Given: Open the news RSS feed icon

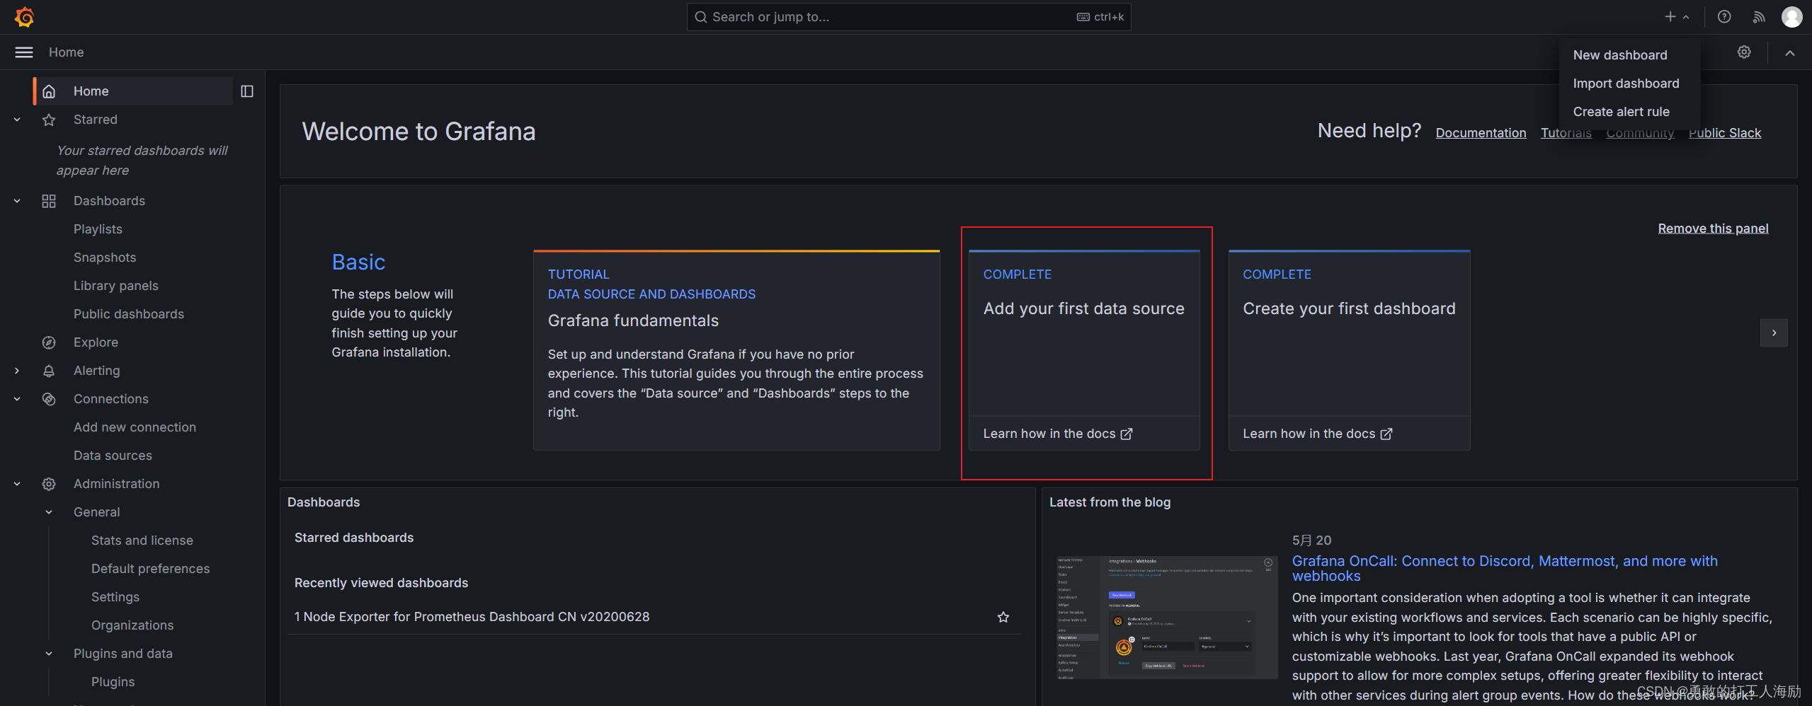Looking at the screenshot, I should click(x=1759, y=16).
